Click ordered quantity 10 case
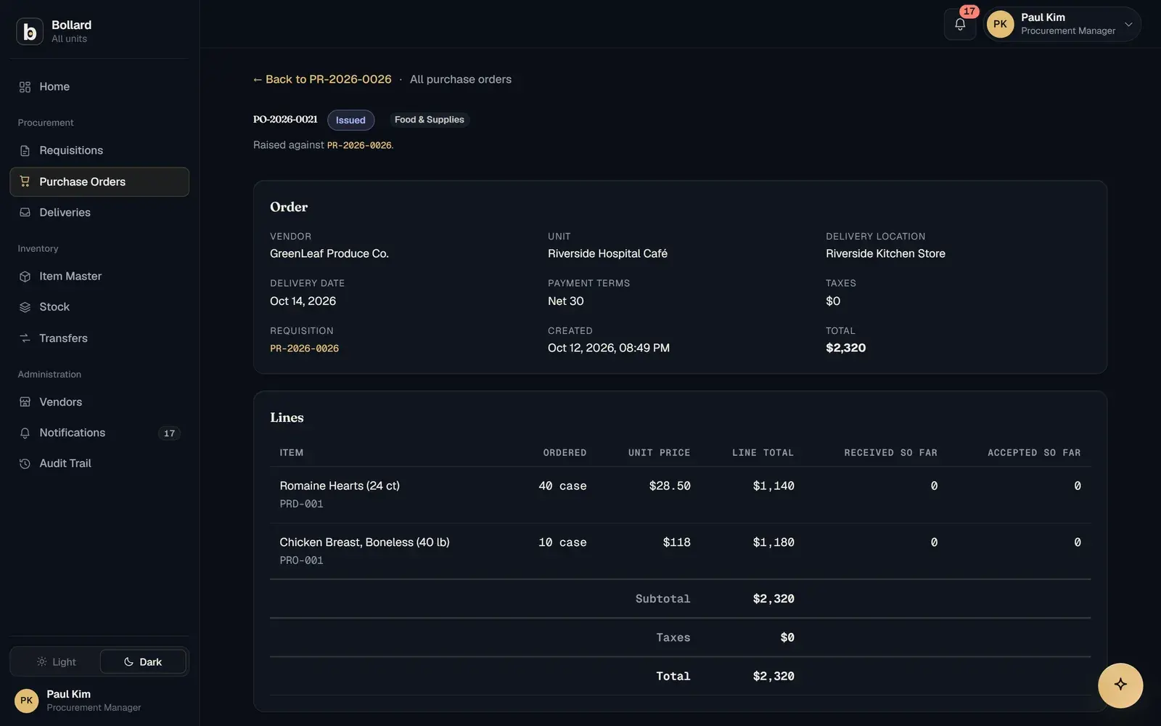This screenshot has height=726, width=1161. pyautogui.click(x=562, y=542)
